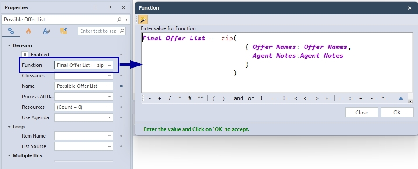
Task: Open the List Source ellipsis button
Action: pos(110,146)
